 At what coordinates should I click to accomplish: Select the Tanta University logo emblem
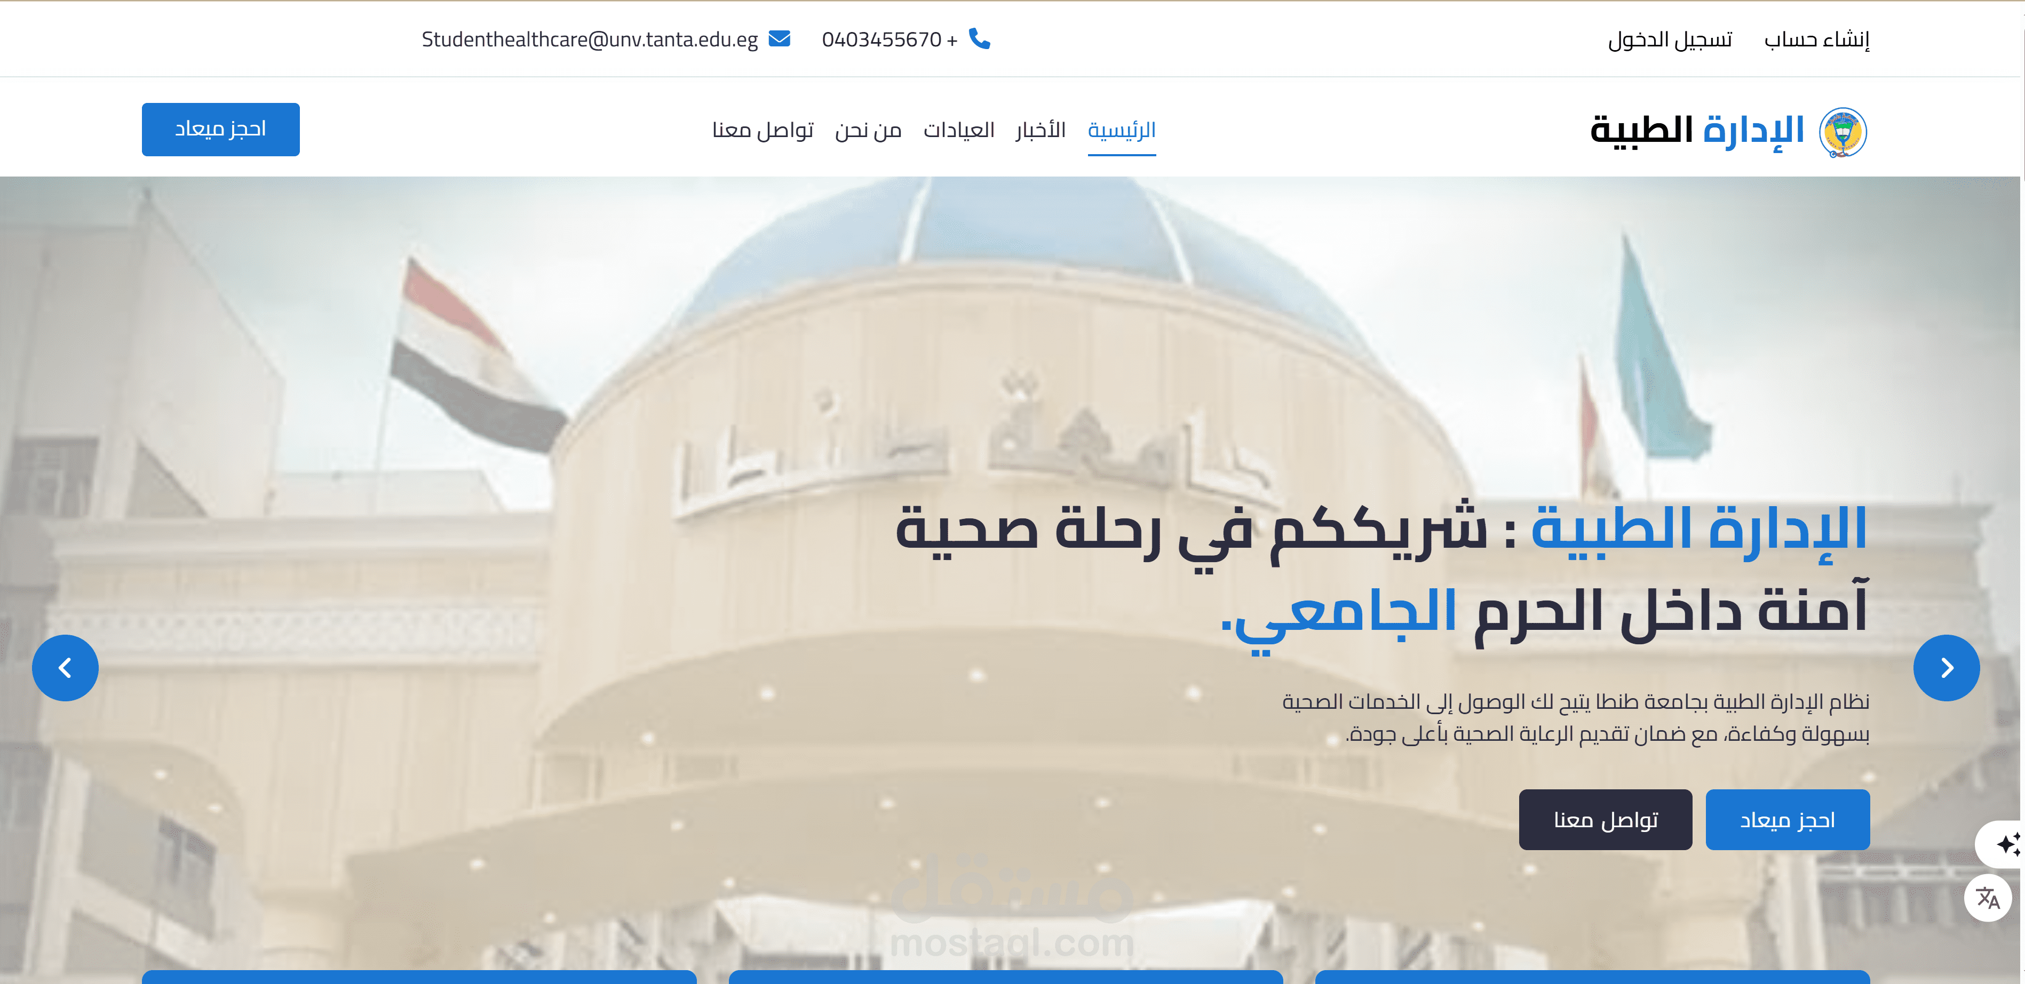(1843, 132)
